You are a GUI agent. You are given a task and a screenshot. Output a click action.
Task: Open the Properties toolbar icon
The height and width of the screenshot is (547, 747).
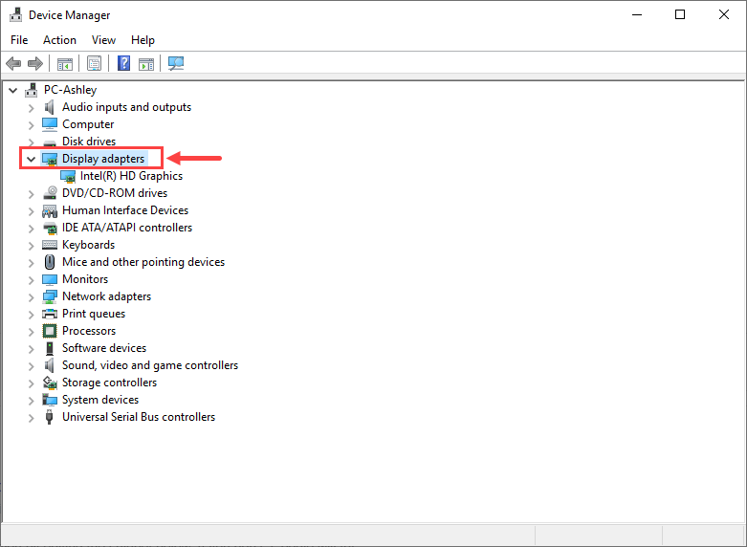[95, 63]
